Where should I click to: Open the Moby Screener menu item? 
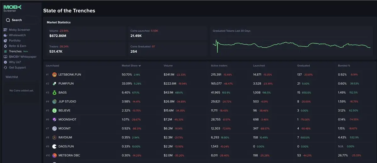point(19,30)
